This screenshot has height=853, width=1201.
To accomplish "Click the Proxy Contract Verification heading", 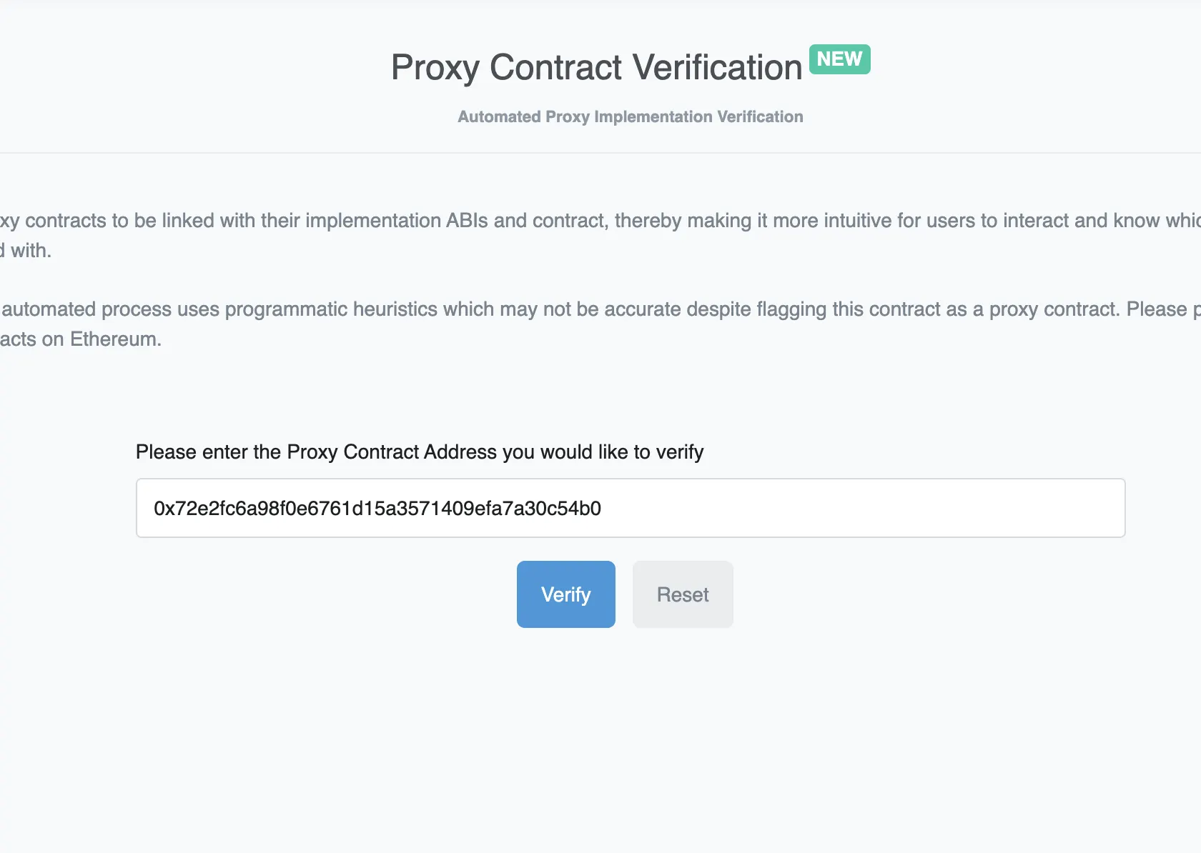I will 596,68.
